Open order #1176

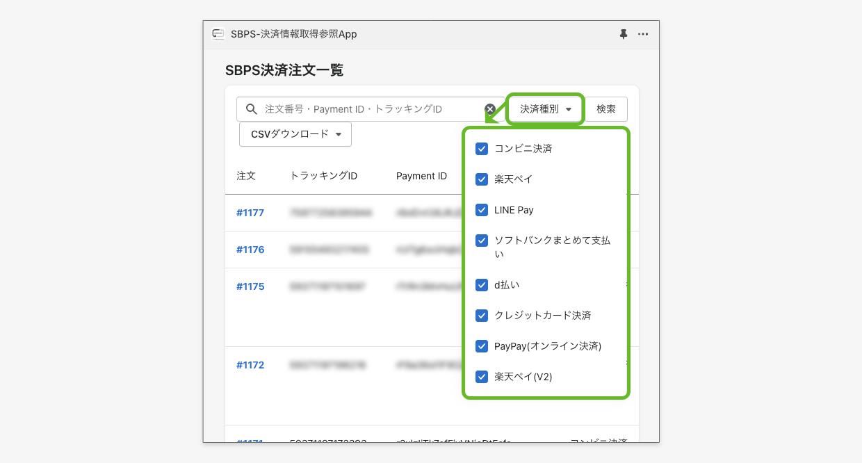(x=250, y=250)
